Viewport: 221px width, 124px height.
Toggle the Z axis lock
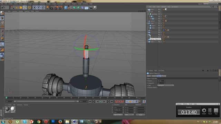(x=43, y=8)
